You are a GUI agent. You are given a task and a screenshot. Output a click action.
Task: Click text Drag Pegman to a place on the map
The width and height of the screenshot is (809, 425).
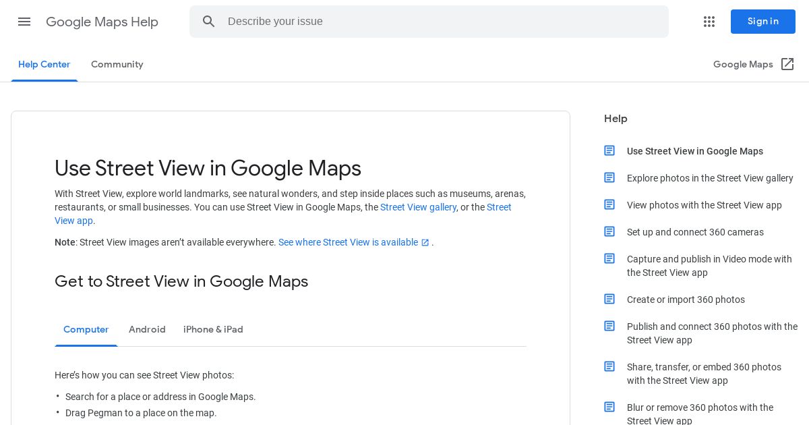tap(141, 413)
